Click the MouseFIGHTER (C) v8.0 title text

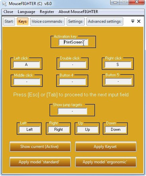click(30, 4)
